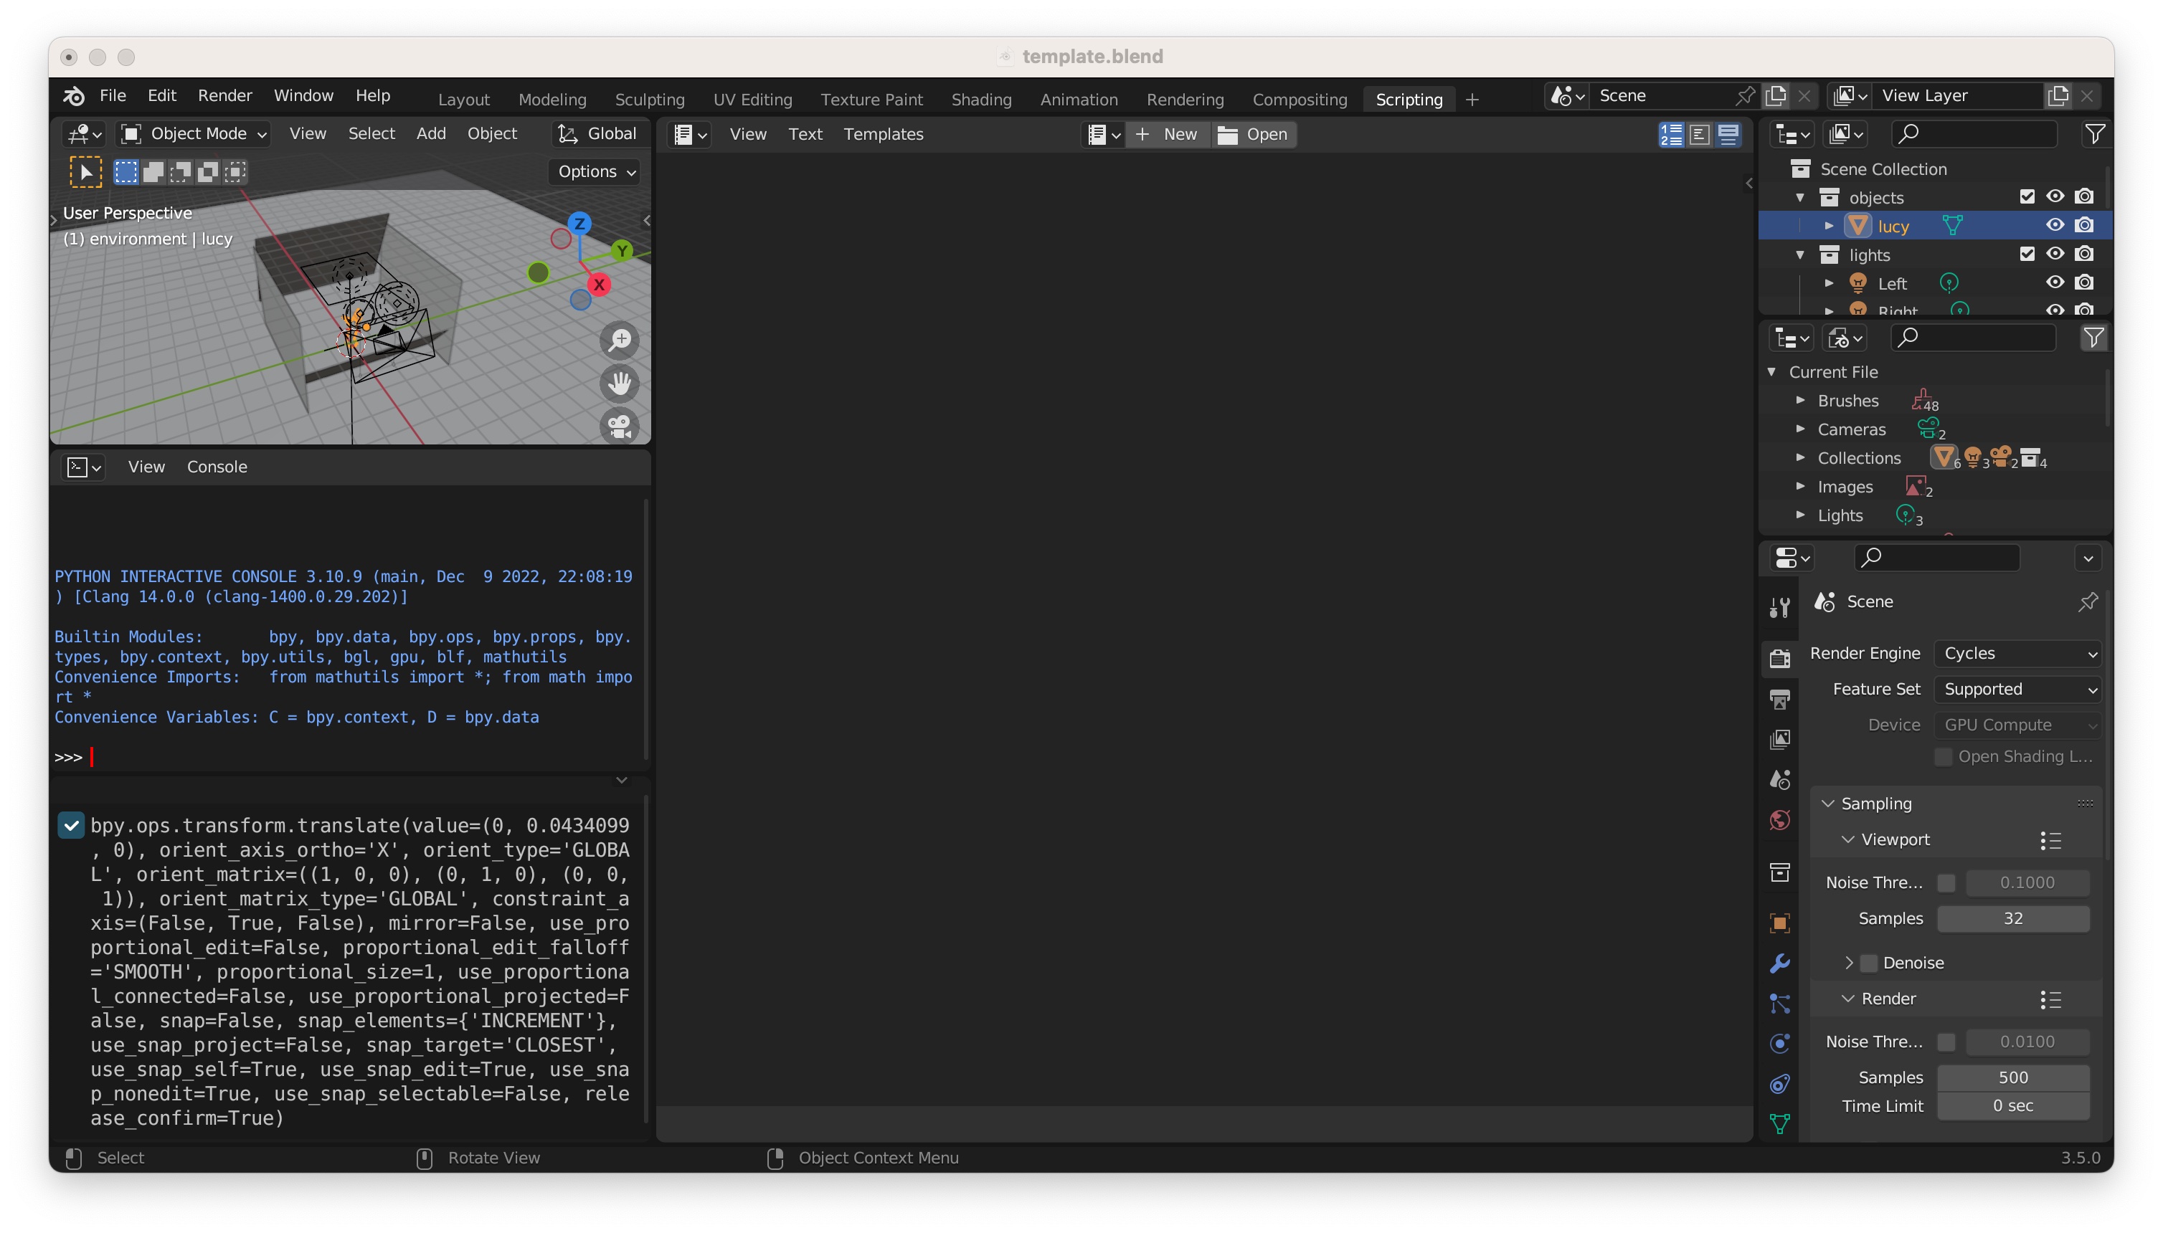Click the outliner filter funnel icon

click(2093, 134)
